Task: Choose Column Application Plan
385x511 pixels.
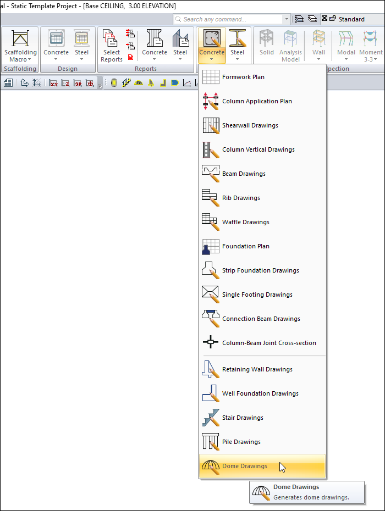Action: click(262, 101)
